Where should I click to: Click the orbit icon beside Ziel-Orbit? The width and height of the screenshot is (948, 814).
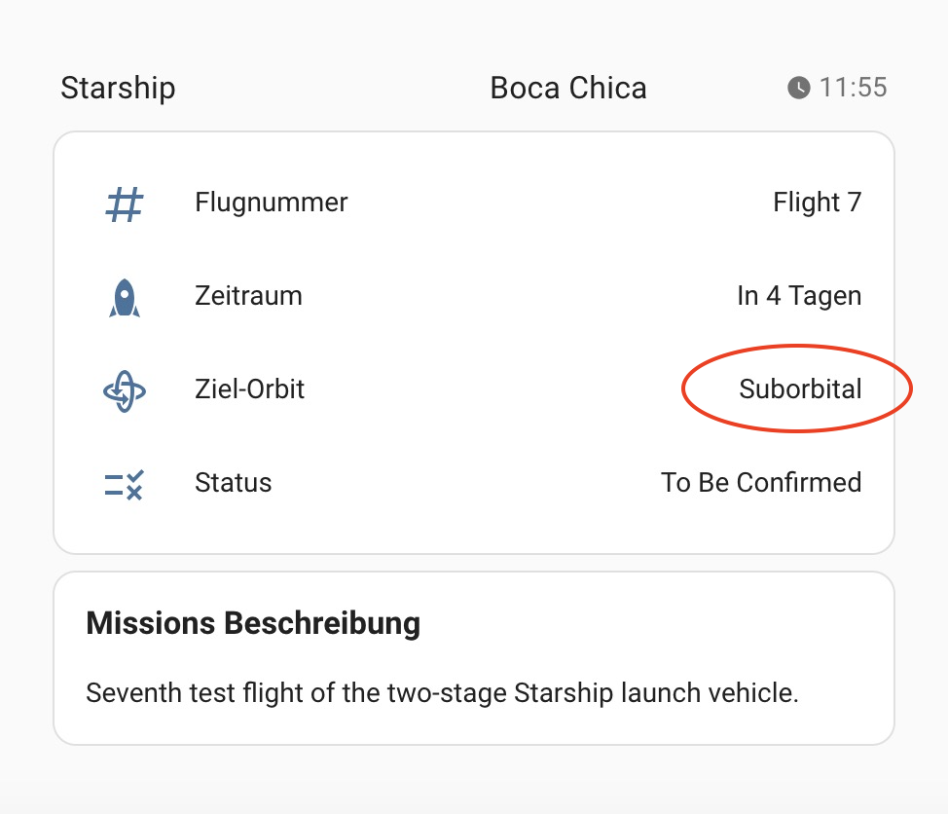pyautogui.click(x=124, y=390)
